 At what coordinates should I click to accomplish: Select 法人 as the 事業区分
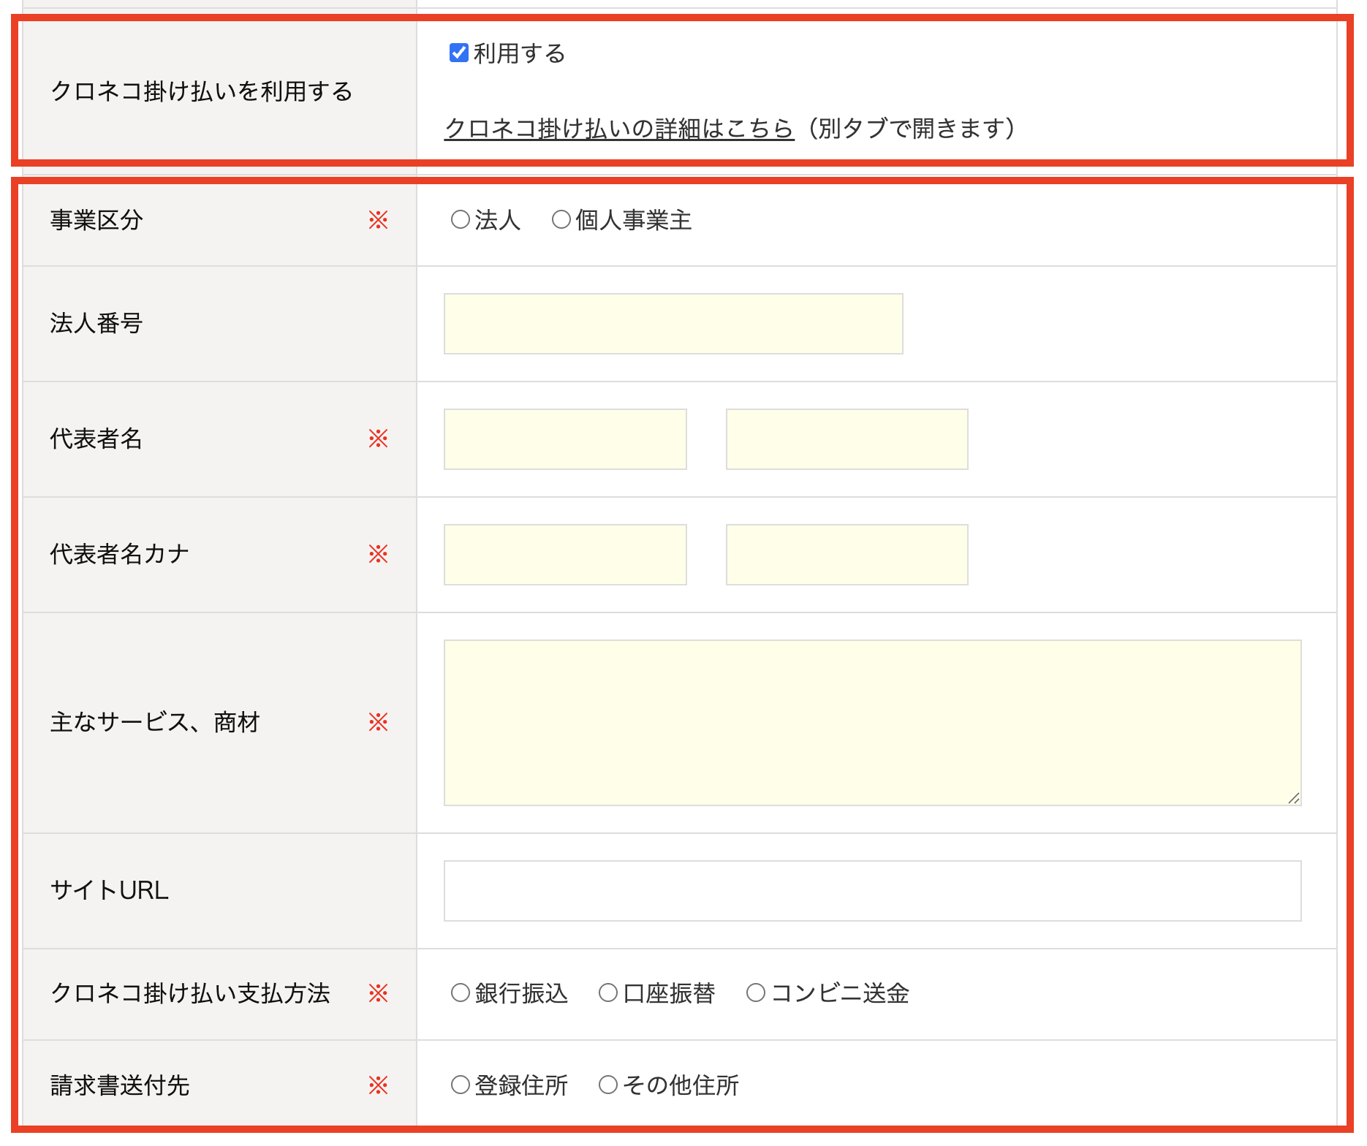461,218
